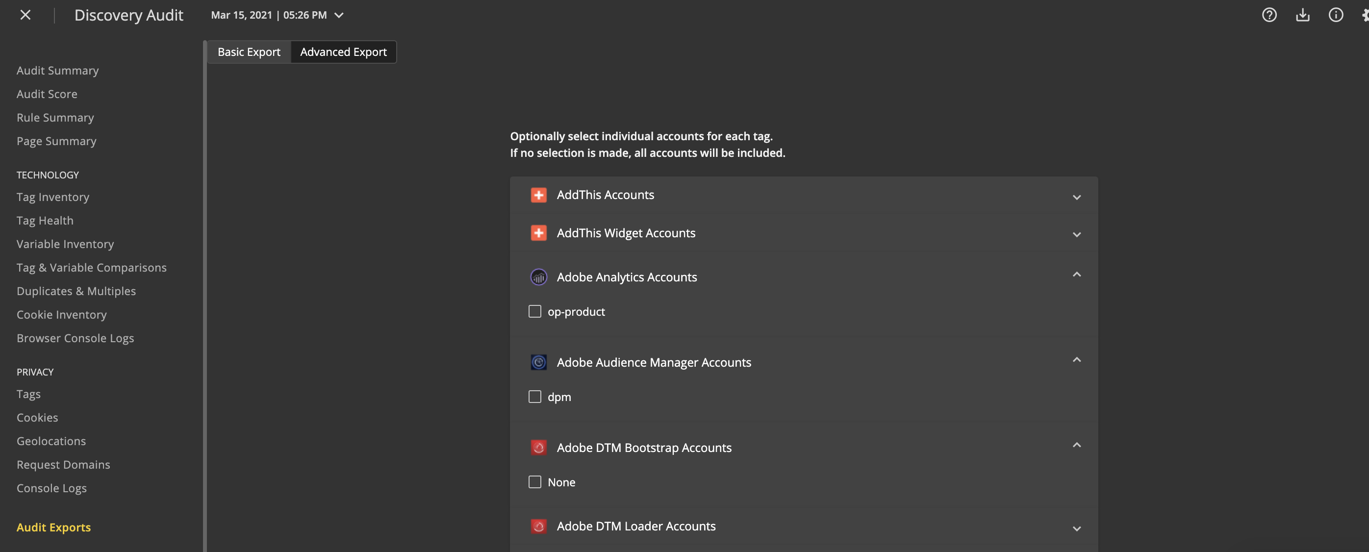Open the audit run date dropdown
This screenshot has height=552, width=1369.
point(278,15)
